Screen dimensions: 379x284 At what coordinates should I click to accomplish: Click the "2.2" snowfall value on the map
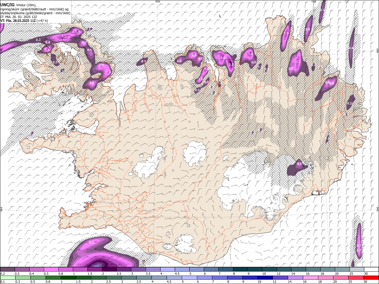[x=231, y=64]
